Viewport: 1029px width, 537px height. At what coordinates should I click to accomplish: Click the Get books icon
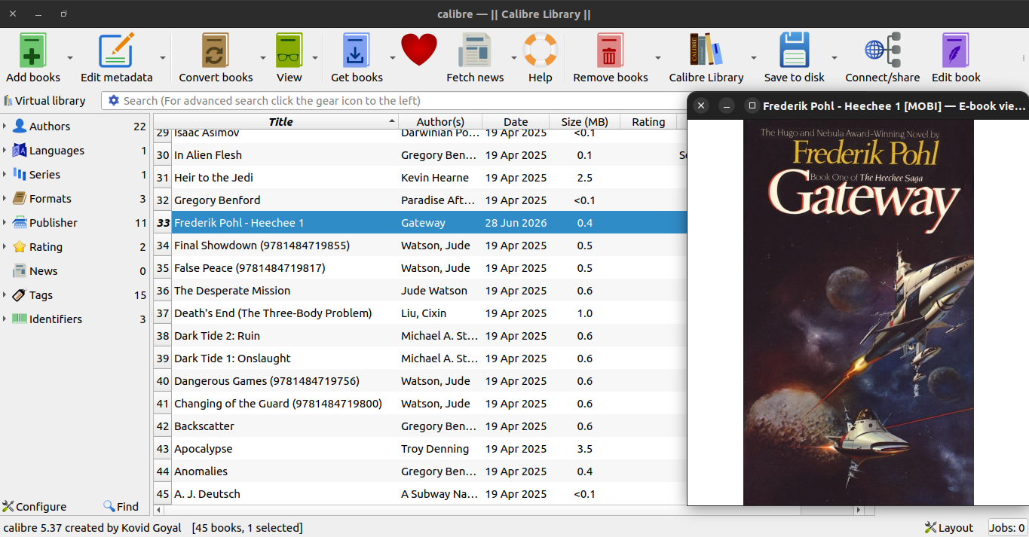click(357, 50)
